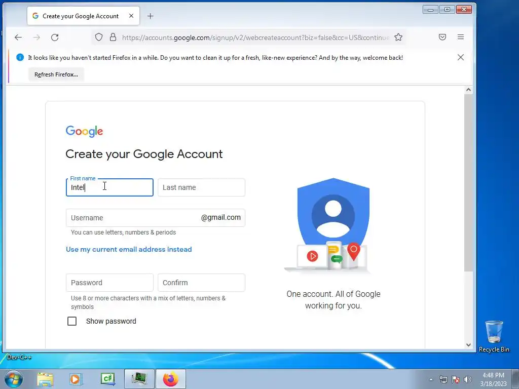Image resolution: width=519 pixels, height=389 pixels.
Task: Click the page scrollbar down arrow
Action: pos(468,344)
